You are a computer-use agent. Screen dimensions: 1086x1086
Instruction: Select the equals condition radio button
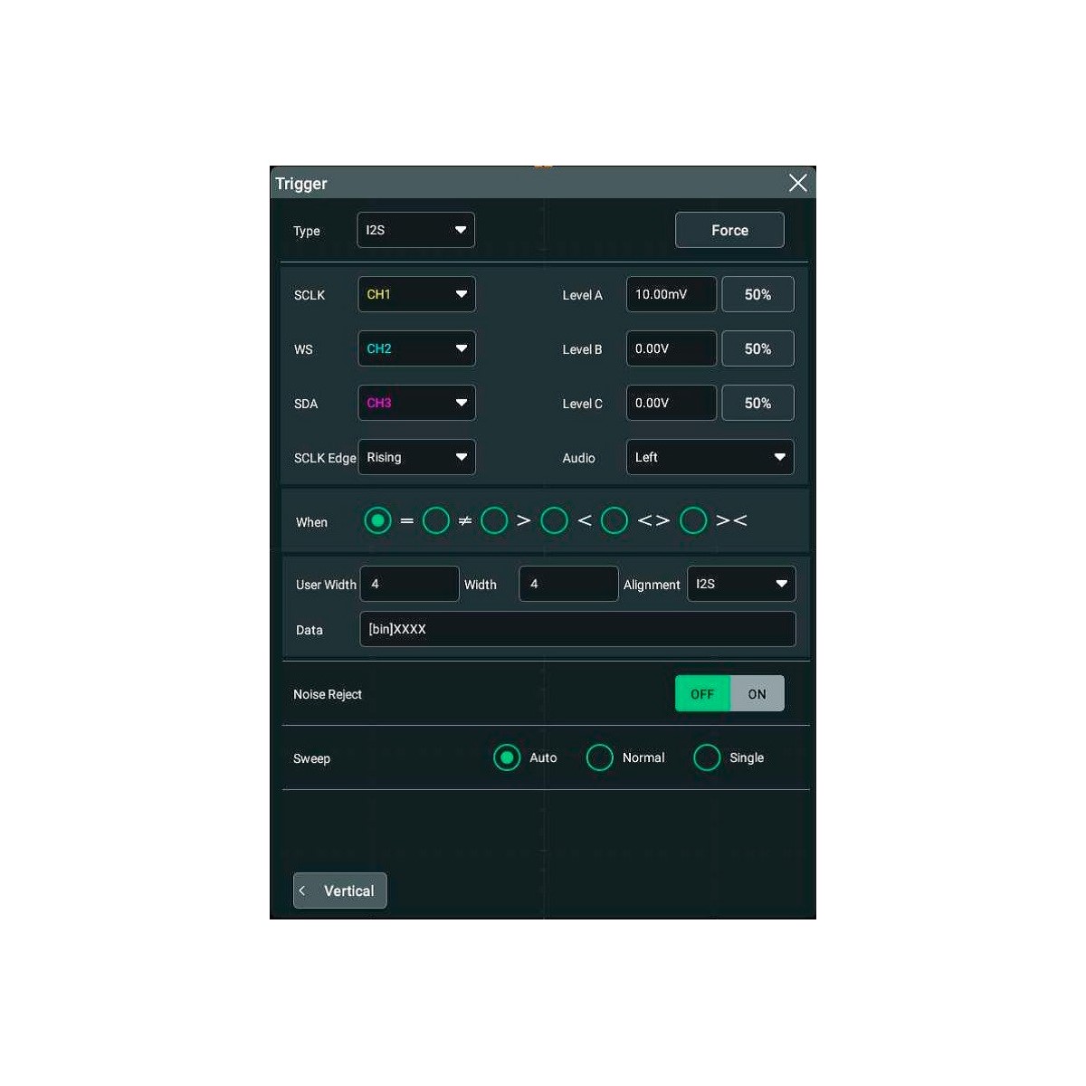click(x=377, y=520)
